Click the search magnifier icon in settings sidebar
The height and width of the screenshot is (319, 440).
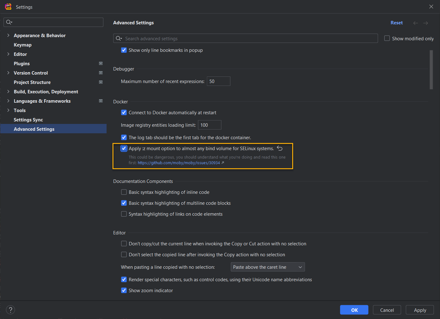[x=9, y=22]
